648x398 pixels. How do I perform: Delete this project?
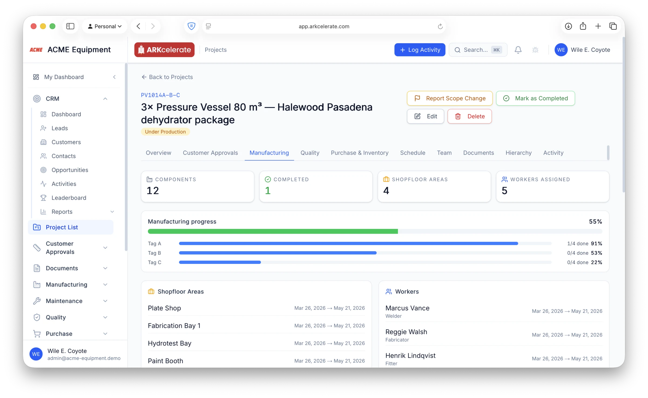pos(470,116)
